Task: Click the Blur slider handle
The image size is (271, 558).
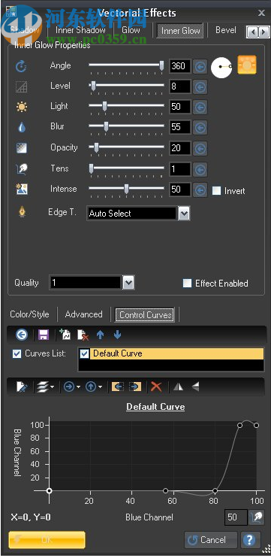Action: pyautogui.click(x=106, y=126)
